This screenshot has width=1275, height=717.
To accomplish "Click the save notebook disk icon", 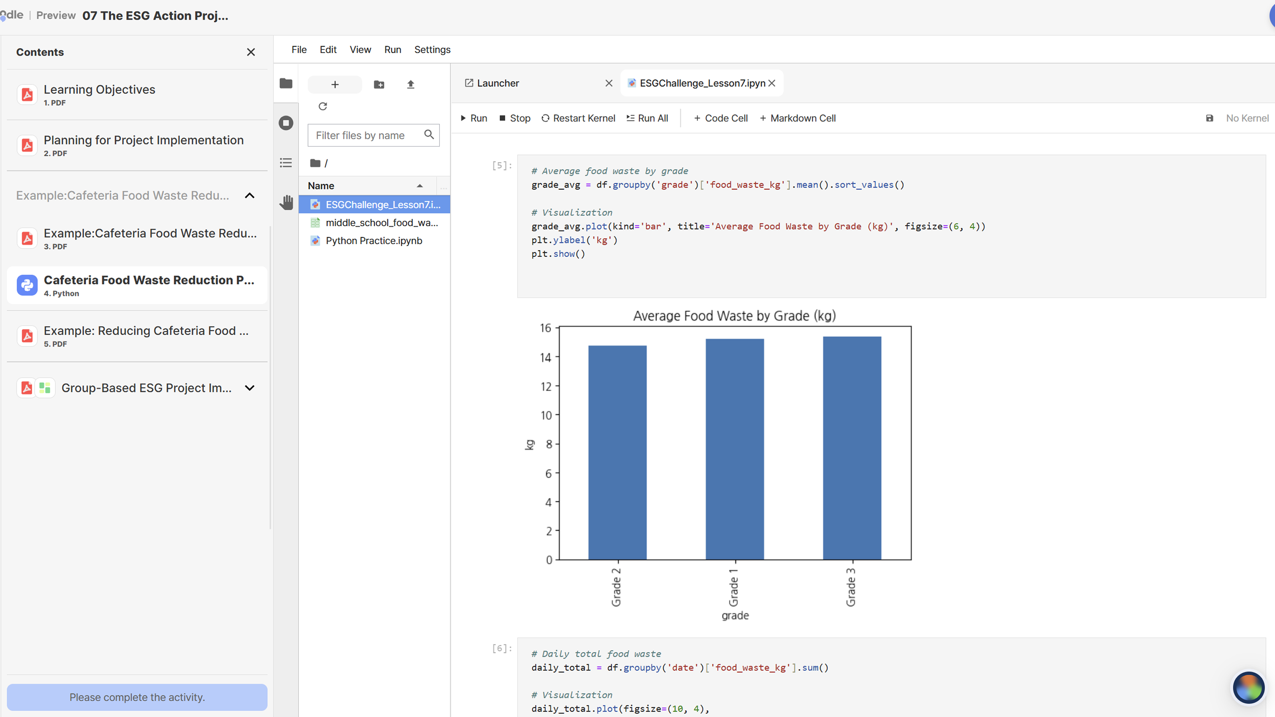I will pos(1209,118).
